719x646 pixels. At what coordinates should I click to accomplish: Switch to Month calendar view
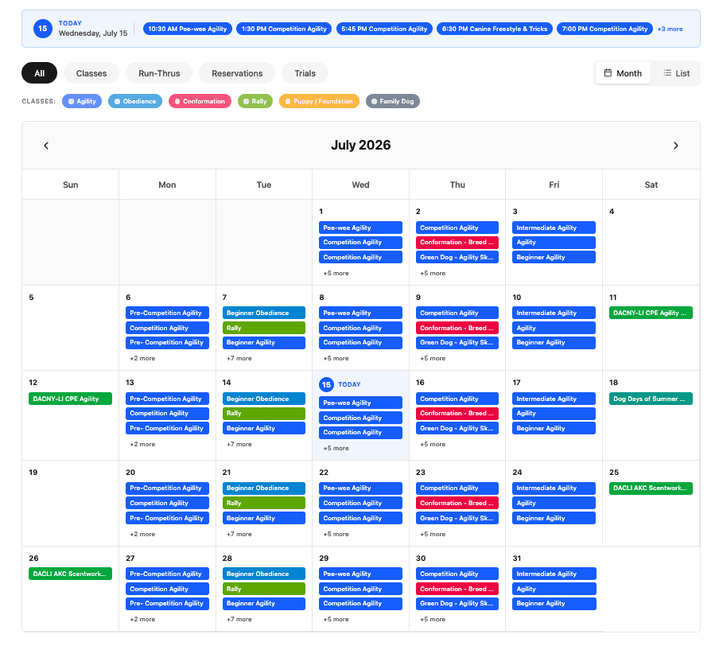click(623, 73)
